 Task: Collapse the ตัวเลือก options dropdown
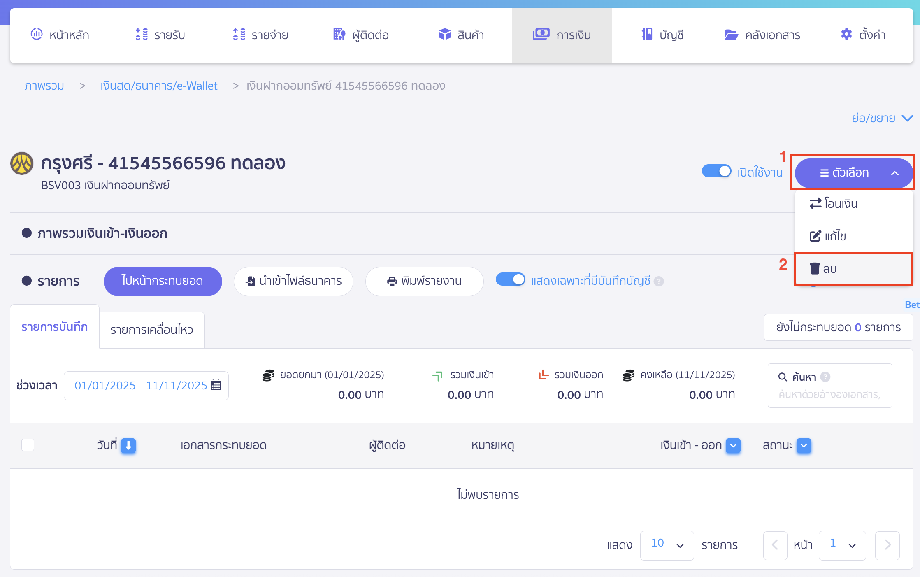coord(853,173)
